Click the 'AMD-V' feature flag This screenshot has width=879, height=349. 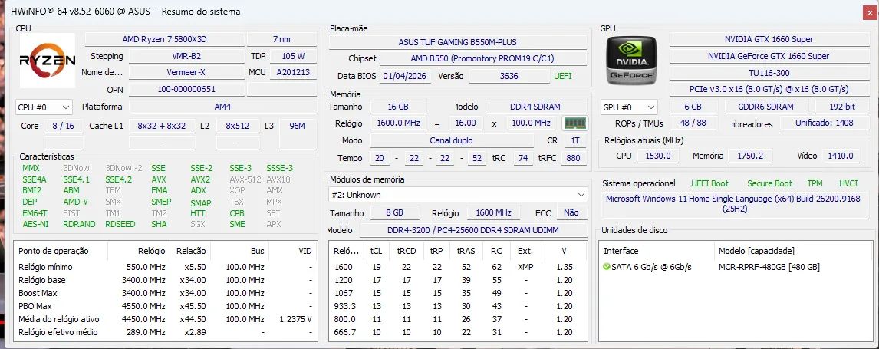pyautogui.click(x=75, y=202)
